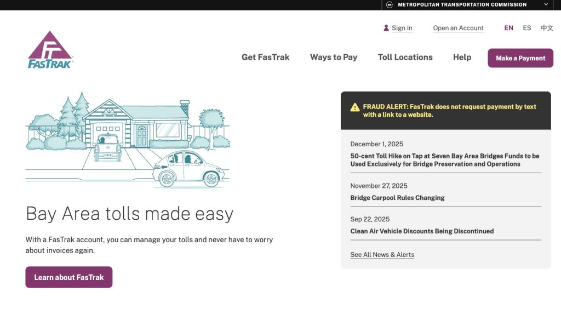The height and width of the screenshot is (309, 561).
Task: Click the FRAUD ALERT banner text
Action: pos(449,111)
